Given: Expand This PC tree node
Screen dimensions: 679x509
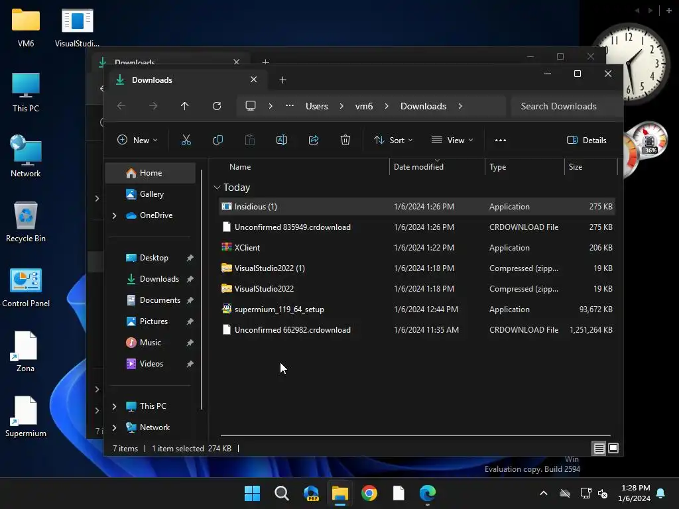Looking at the screenshot, I should coord(114,406).
